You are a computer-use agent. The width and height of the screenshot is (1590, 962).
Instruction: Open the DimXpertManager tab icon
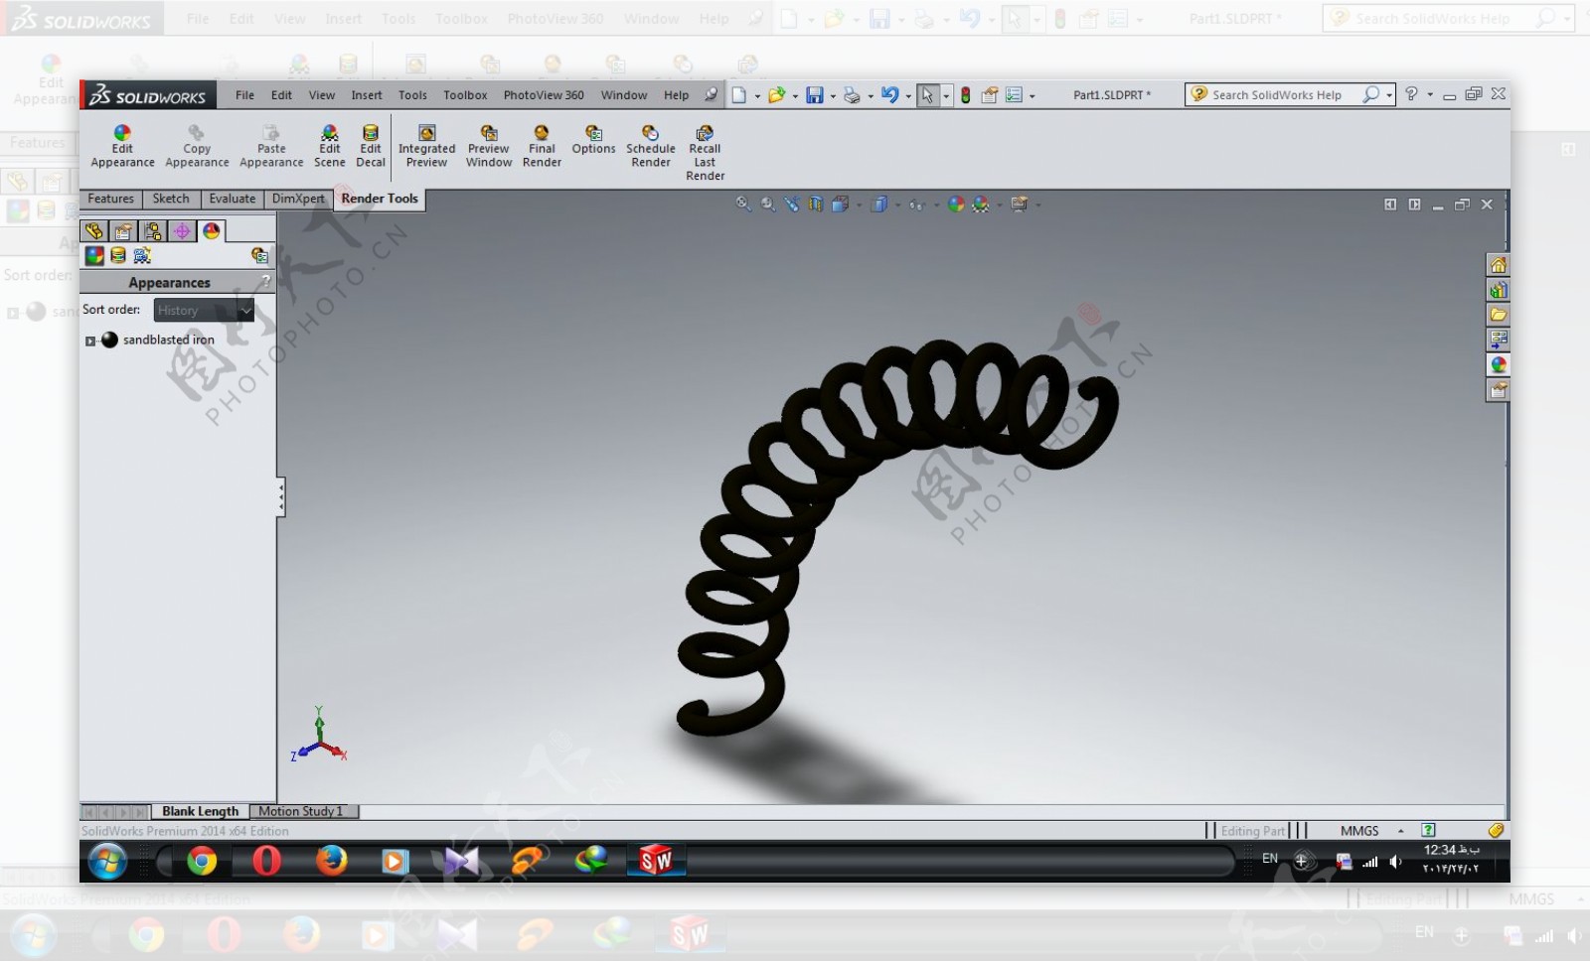click(x=182, y=231)
